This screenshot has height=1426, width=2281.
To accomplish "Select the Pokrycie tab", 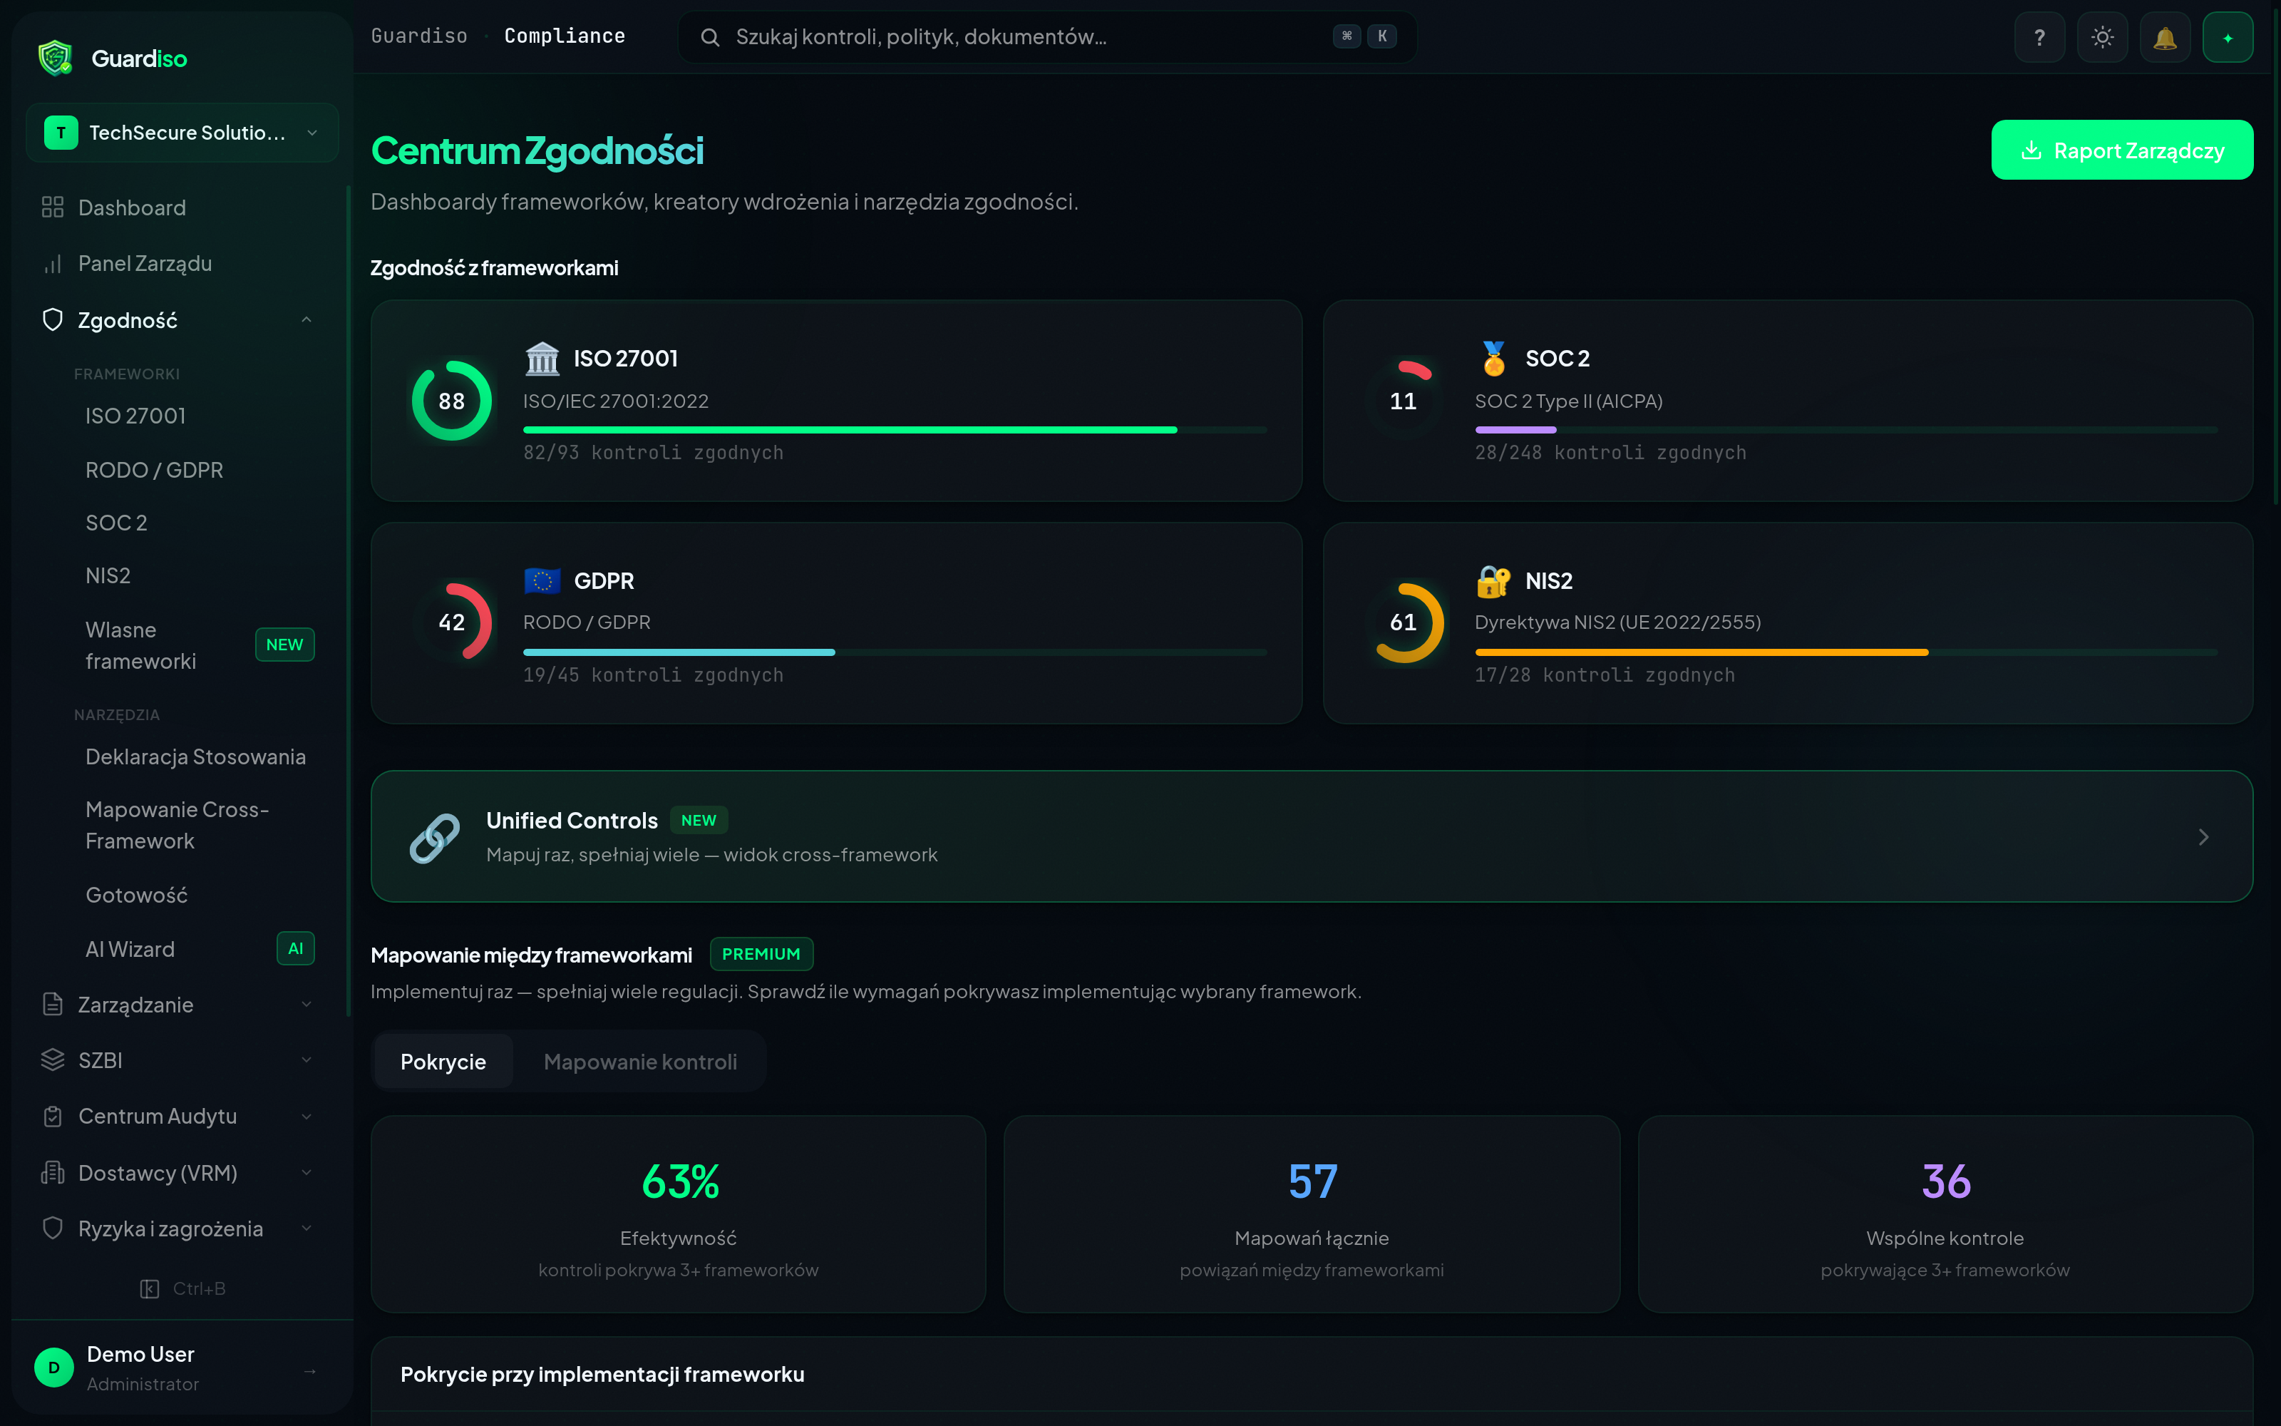I will pos(443,1062).
